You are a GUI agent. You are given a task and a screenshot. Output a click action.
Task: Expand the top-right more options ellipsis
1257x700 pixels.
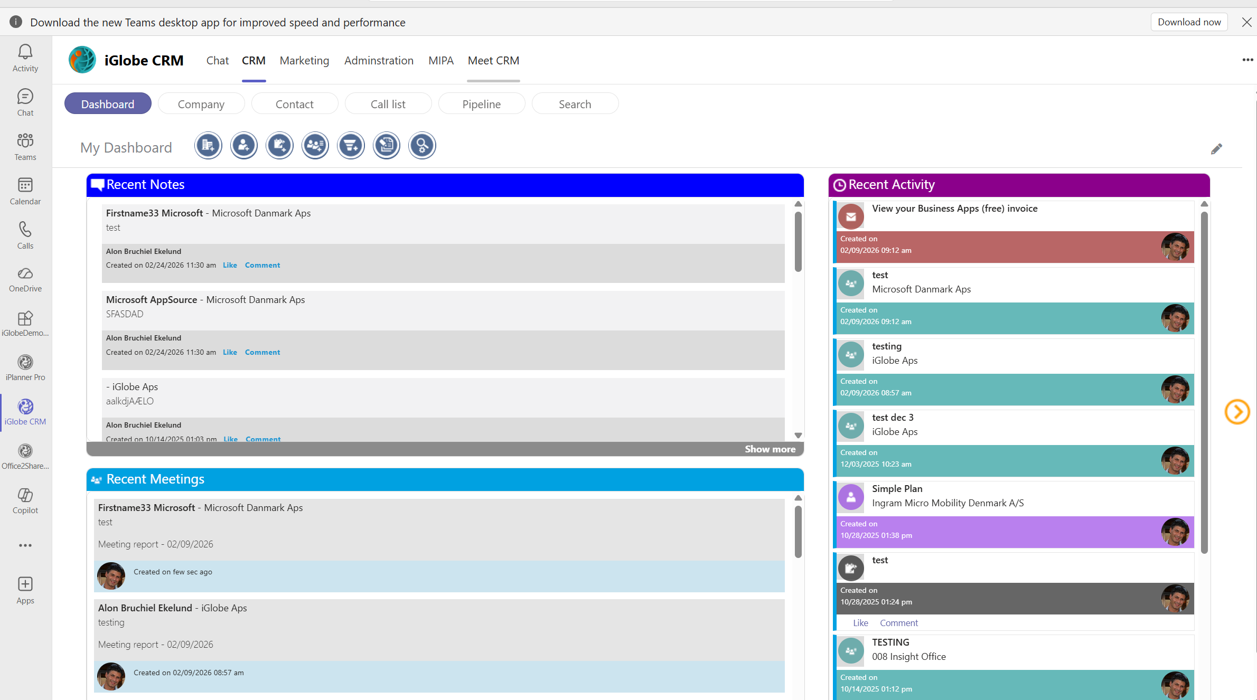(1247, 60)
